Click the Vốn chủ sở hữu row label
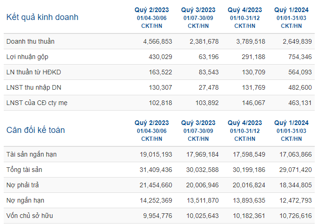This screenshot has height=224, width=318. (30, 216)
